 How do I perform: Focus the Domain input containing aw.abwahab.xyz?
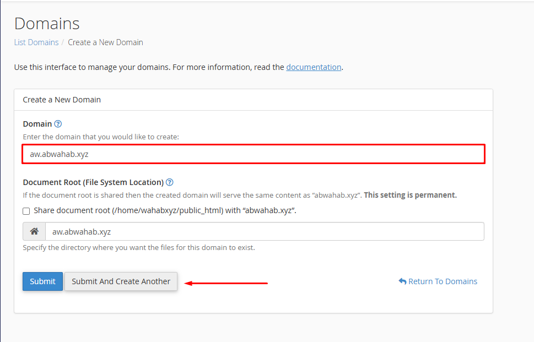click(253, 154)
